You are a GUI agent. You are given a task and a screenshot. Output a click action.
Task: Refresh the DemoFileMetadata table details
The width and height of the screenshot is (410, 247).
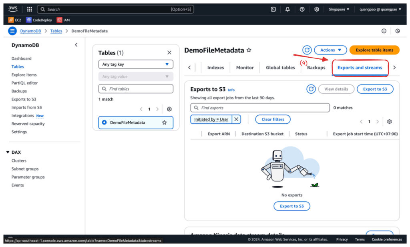tap(307, 50)
